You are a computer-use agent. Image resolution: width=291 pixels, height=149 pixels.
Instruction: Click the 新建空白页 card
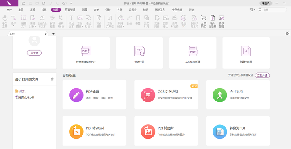tap(246, 53)
